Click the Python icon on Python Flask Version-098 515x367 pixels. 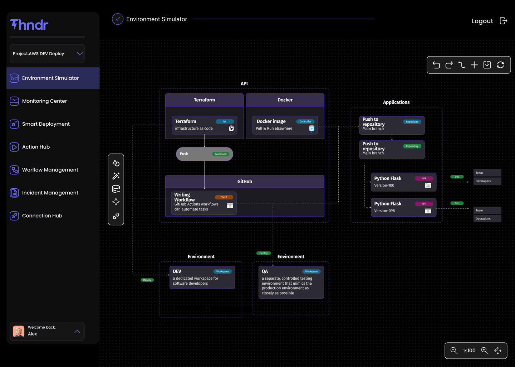click(428, 211)
